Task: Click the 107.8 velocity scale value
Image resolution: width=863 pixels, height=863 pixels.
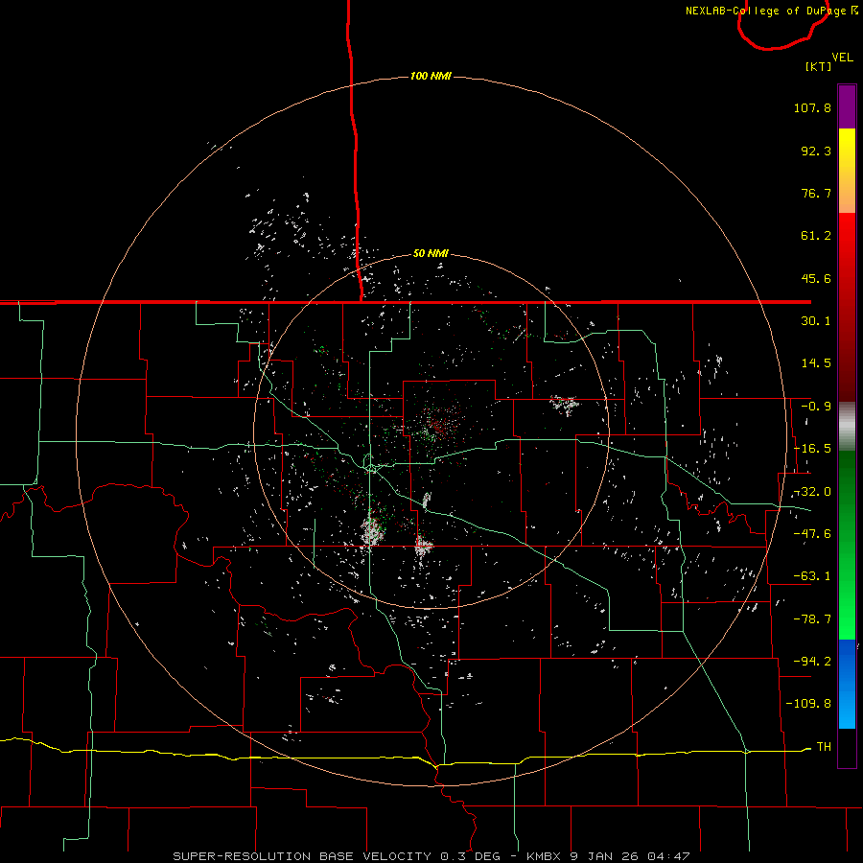Action: [812, 107]
